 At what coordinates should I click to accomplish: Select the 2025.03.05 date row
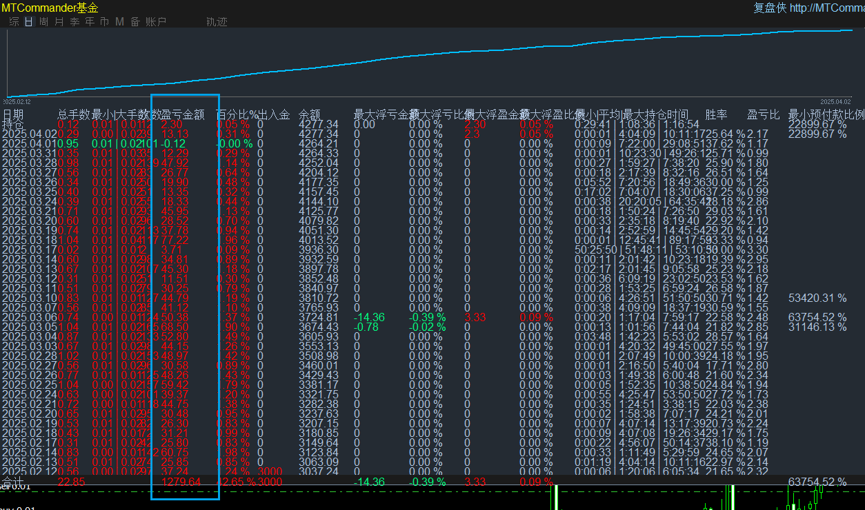[30, 327]
